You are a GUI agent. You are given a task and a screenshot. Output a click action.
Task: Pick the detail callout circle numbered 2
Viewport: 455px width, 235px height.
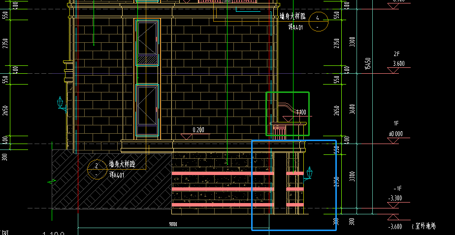(97, 170)
